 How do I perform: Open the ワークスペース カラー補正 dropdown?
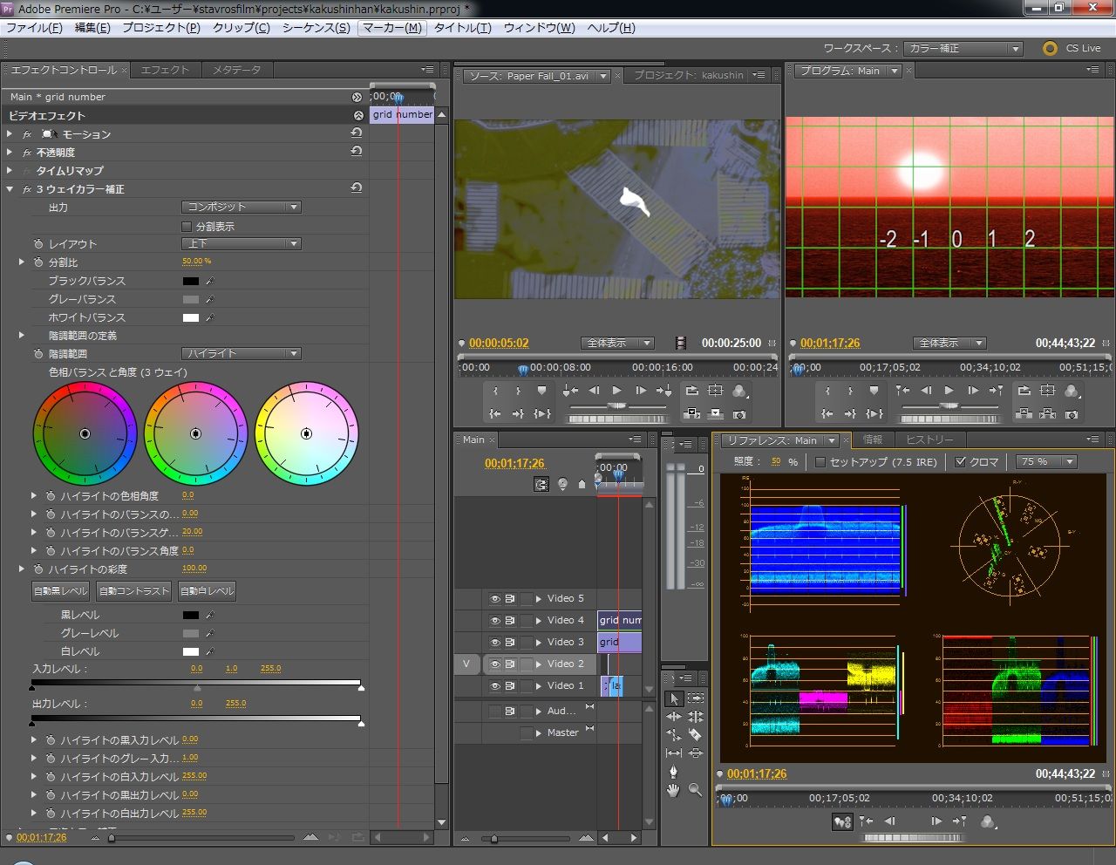pos(963,49)
